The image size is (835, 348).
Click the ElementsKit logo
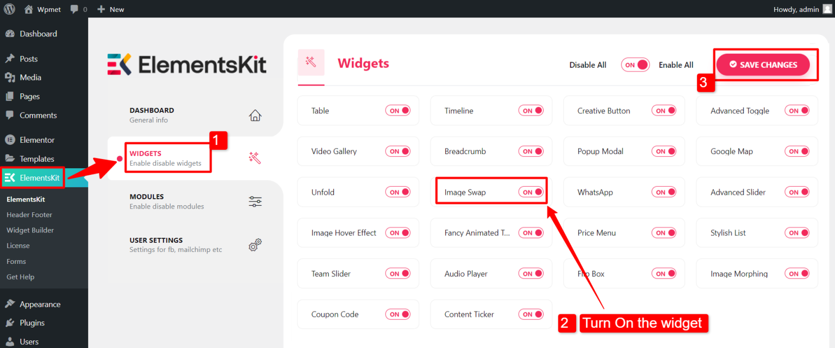(186, 64)
